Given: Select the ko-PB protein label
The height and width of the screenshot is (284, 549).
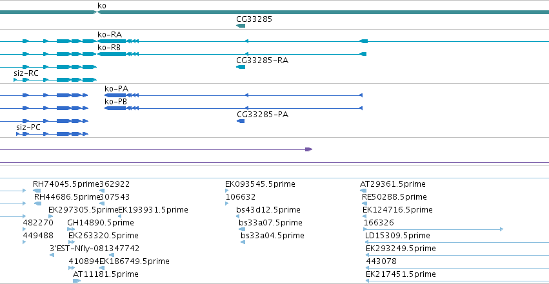Looking at the screenshot, I should click(115, 102).
